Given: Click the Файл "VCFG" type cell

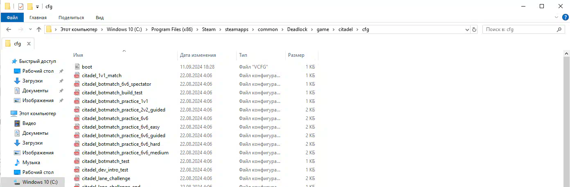Looking at the screenshot, I should [x=254, y=67].
